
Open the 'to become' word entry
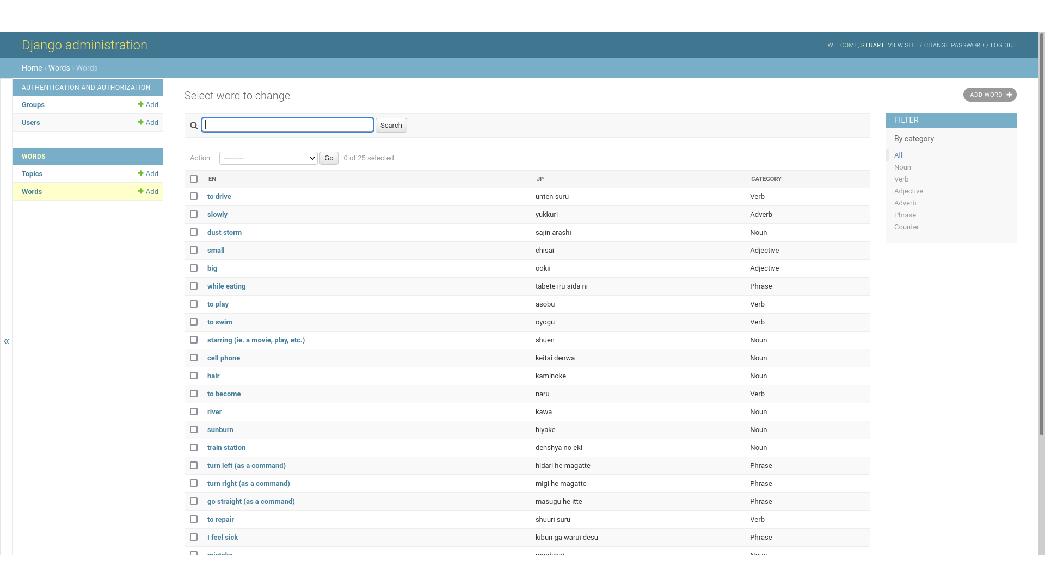224,394
